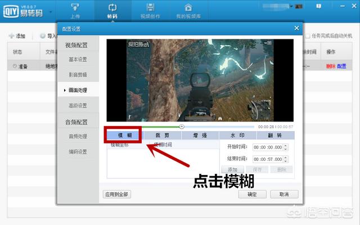Switch to the 翻转 flip tab
The image size is (360, 225).
[x=275, y=135]
